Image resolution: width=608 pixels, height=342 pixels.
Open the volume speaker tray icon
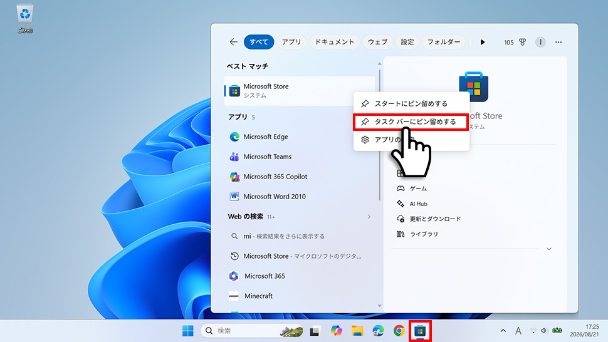pyautogui.click(x=544, y=331)
